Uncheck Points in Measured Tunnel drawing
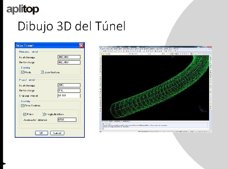Viewport: 227px width, 169px height. (23, 72)
